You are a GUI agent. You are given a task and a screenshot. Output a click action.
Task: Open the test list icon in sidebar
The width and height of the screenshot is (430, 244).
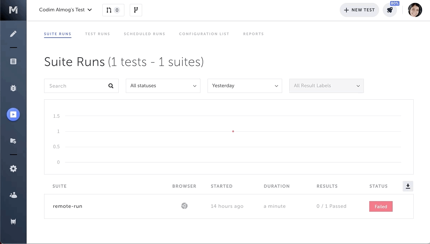[13, 61]
